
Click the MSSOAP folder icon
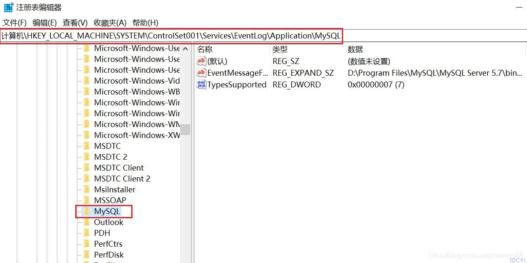[87, 200]
